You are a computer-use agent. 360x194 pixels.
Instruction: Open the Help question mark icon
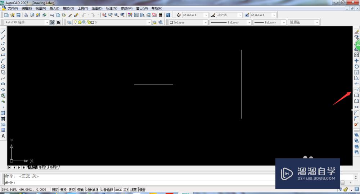tap(168, 15)
